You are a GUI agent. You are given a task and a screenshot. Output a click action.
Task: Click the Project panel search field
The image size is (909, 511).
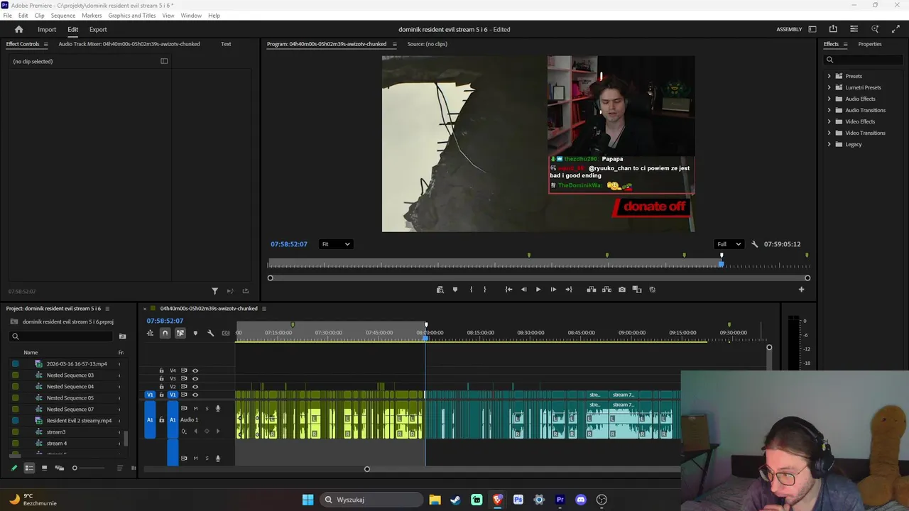[62, 336]
